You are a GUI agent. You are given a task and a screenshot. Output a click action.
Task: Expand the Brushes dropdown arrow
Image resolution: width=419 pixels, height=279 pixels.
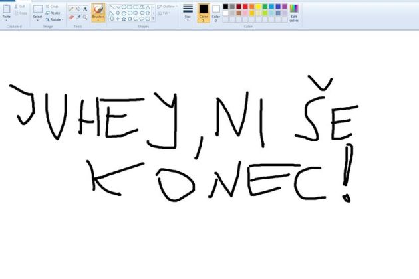[x=98, y=20]
